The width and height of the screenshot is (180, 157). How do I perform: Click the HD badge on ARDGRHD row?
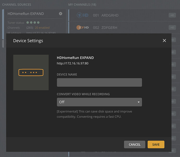(x=172, y=15)
